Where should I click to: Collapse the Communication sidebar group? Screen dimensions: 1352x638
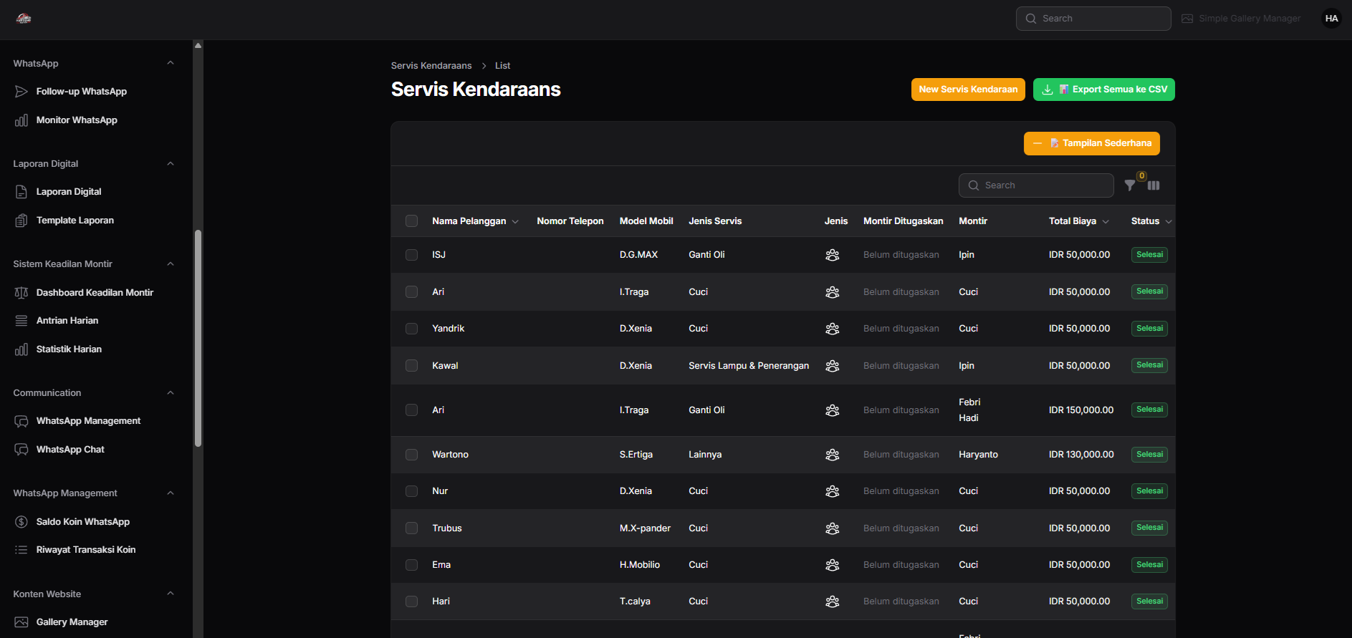(x=171, y=392)
